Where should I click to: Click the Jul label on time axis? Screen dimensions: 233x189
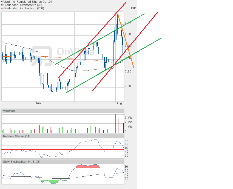click(x=77, y=103)
